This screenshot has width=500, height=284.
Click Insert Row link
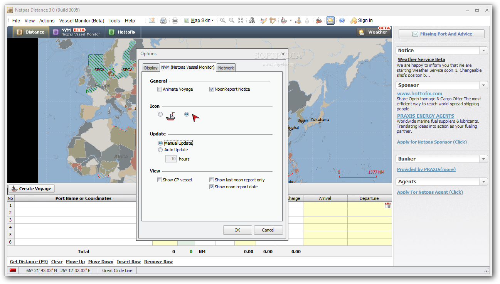(129, 262)
